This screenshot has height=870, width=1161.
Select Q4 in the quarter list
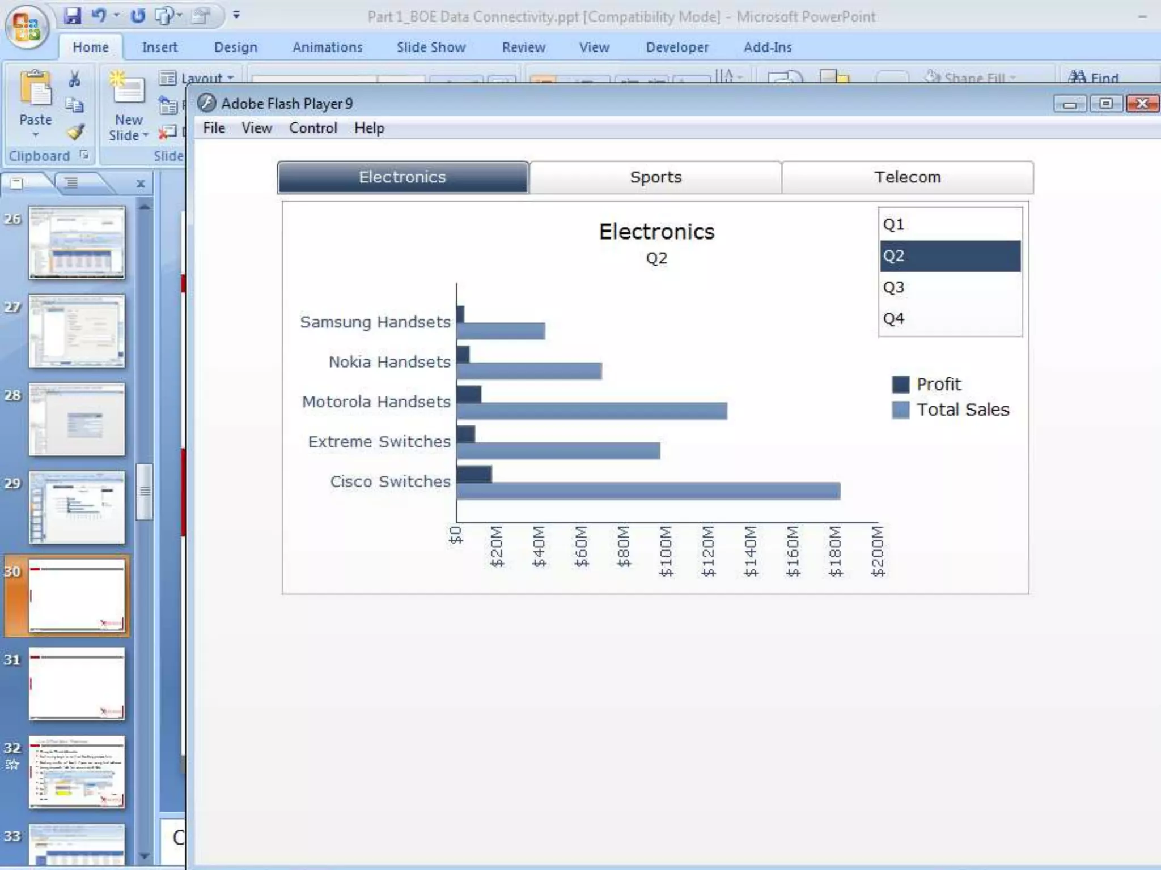click(x=951, y=318)
